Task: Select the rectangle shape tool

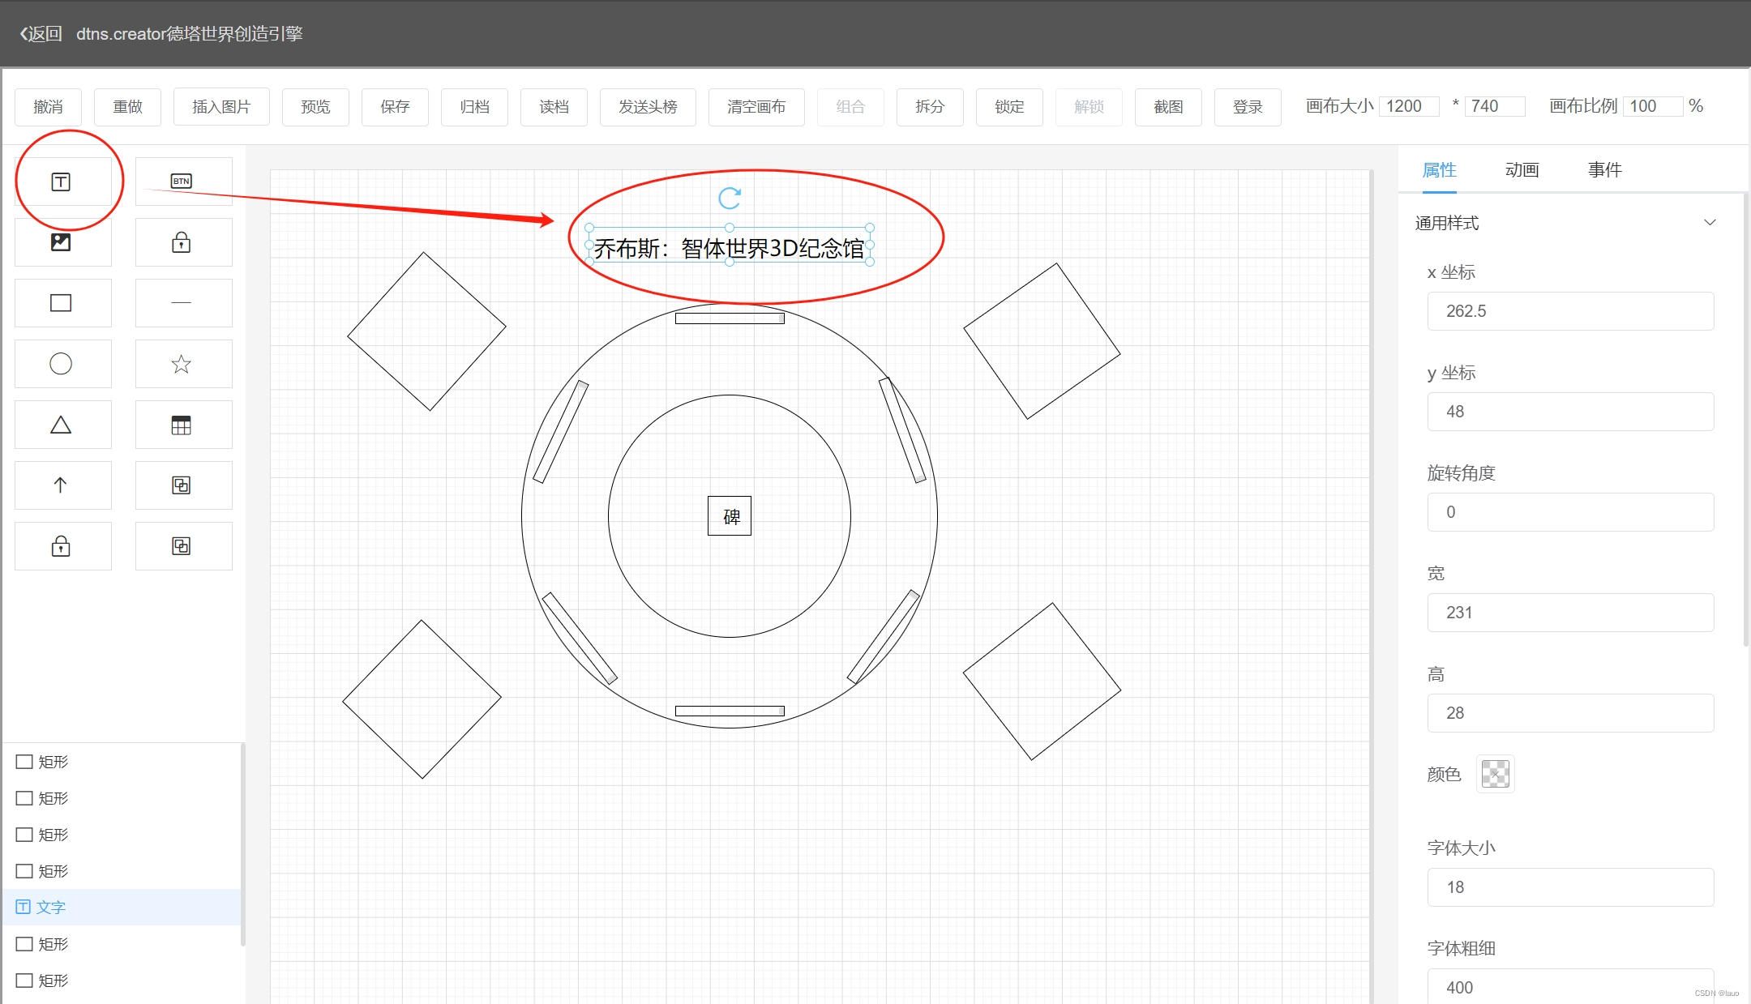Action: (62, 303)
